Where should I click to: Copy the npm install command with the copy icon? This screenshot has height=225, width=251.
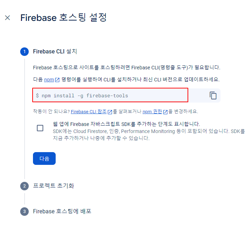213,96
